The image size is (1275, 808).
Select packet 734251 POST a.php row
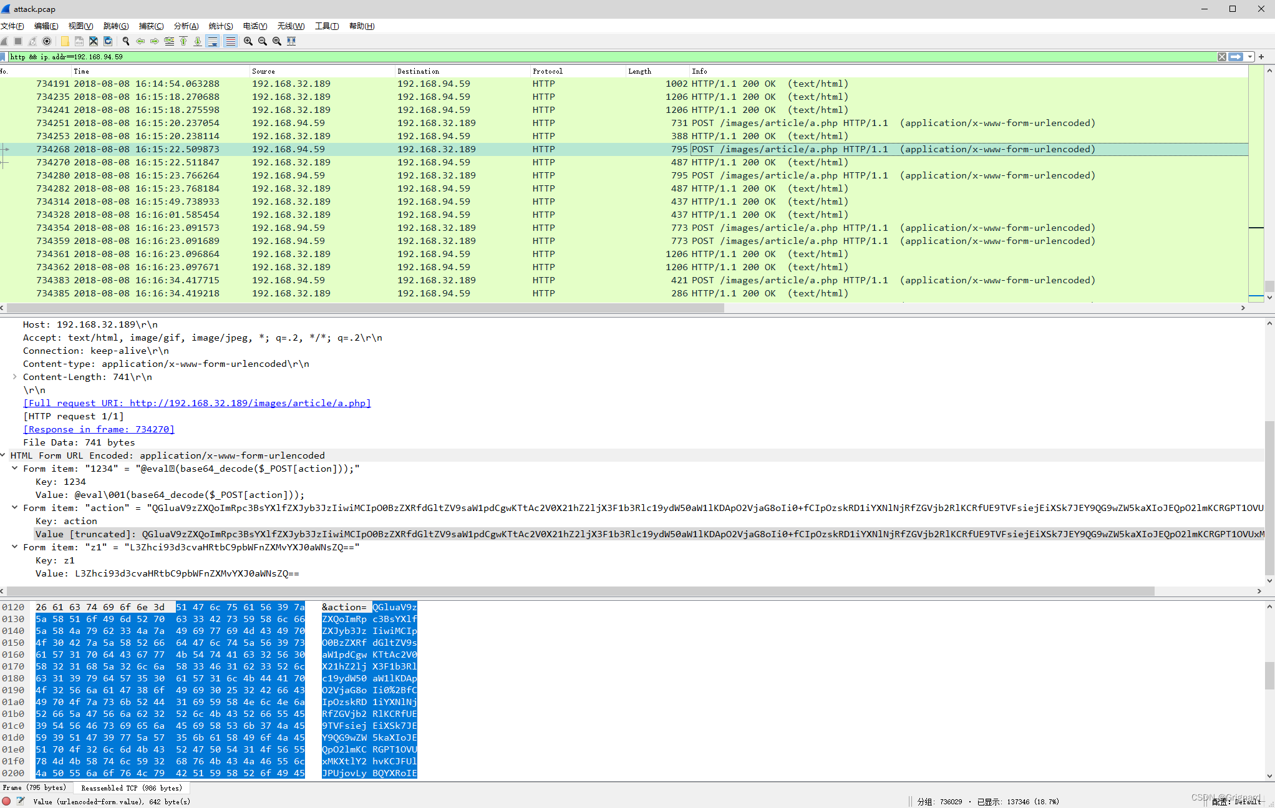click(x=624, y=123)
